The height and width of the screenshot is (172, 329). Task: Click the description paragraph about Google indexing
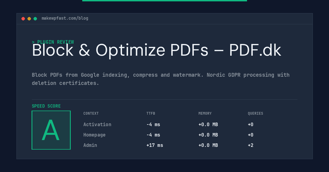tap(161, 79)
